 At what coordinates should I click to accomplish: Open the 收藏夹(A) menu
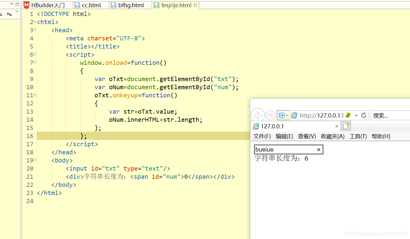(333, 136)
